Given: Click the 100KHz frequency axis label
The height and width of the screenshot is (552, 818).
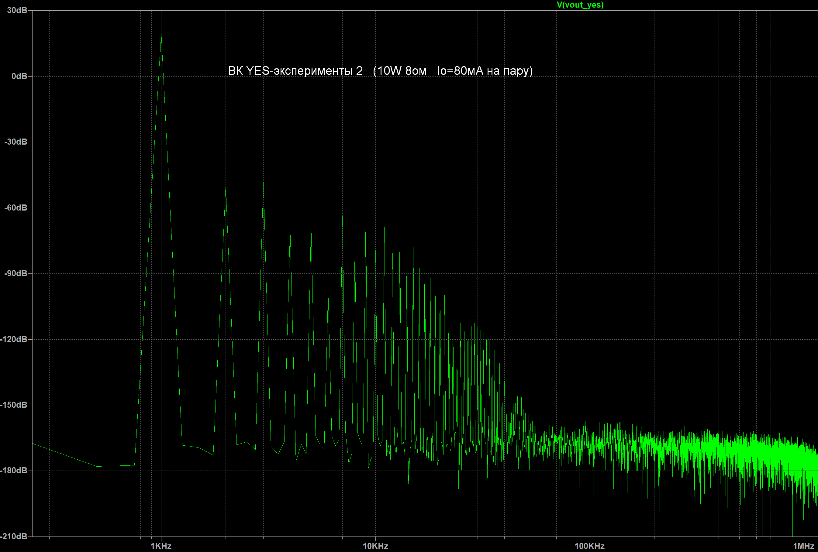Looking at the screenshot, I should point(590,546).
